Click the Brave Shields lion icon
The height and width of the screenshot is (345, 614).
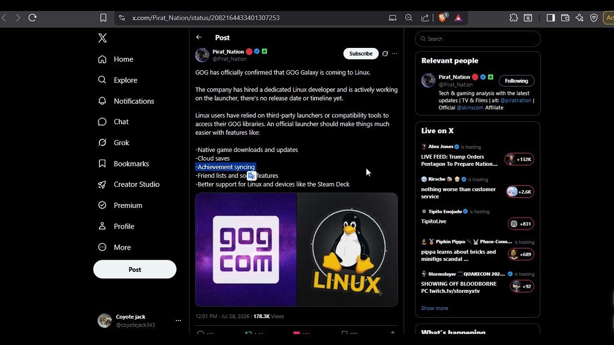[442, 18]
